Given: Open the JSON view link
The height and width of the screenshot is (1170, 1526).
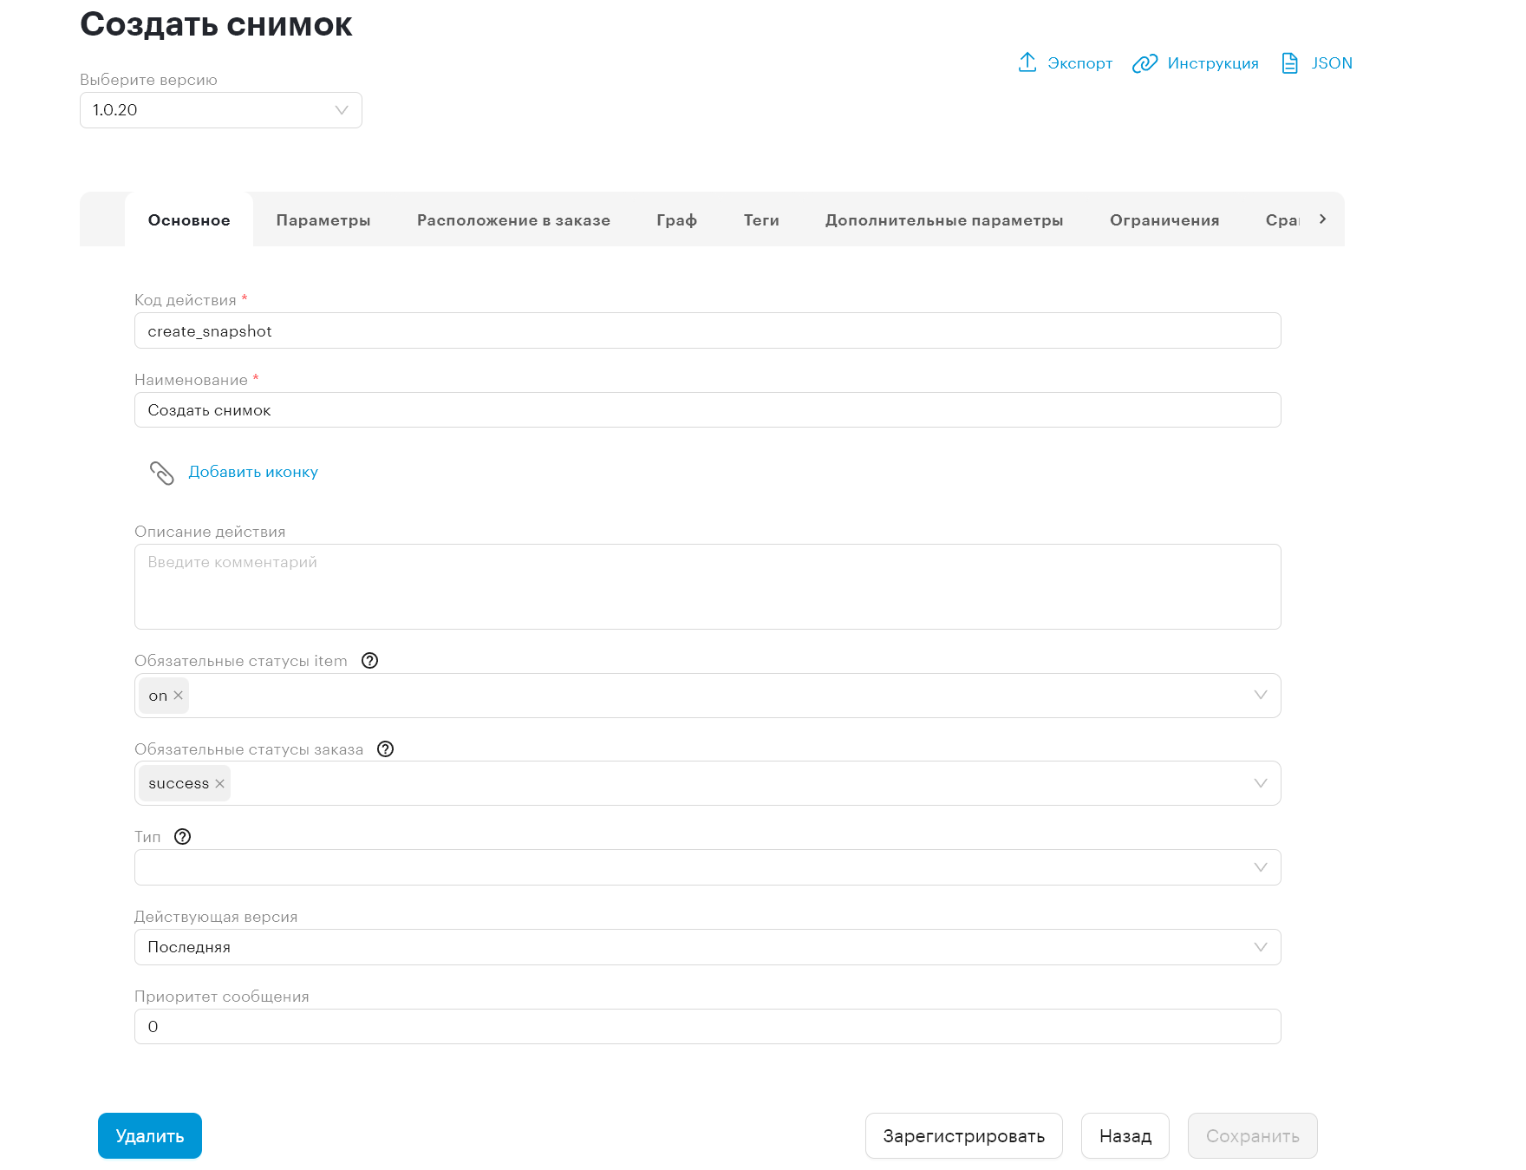Looking at the screenshot, I should (1332, 63).
